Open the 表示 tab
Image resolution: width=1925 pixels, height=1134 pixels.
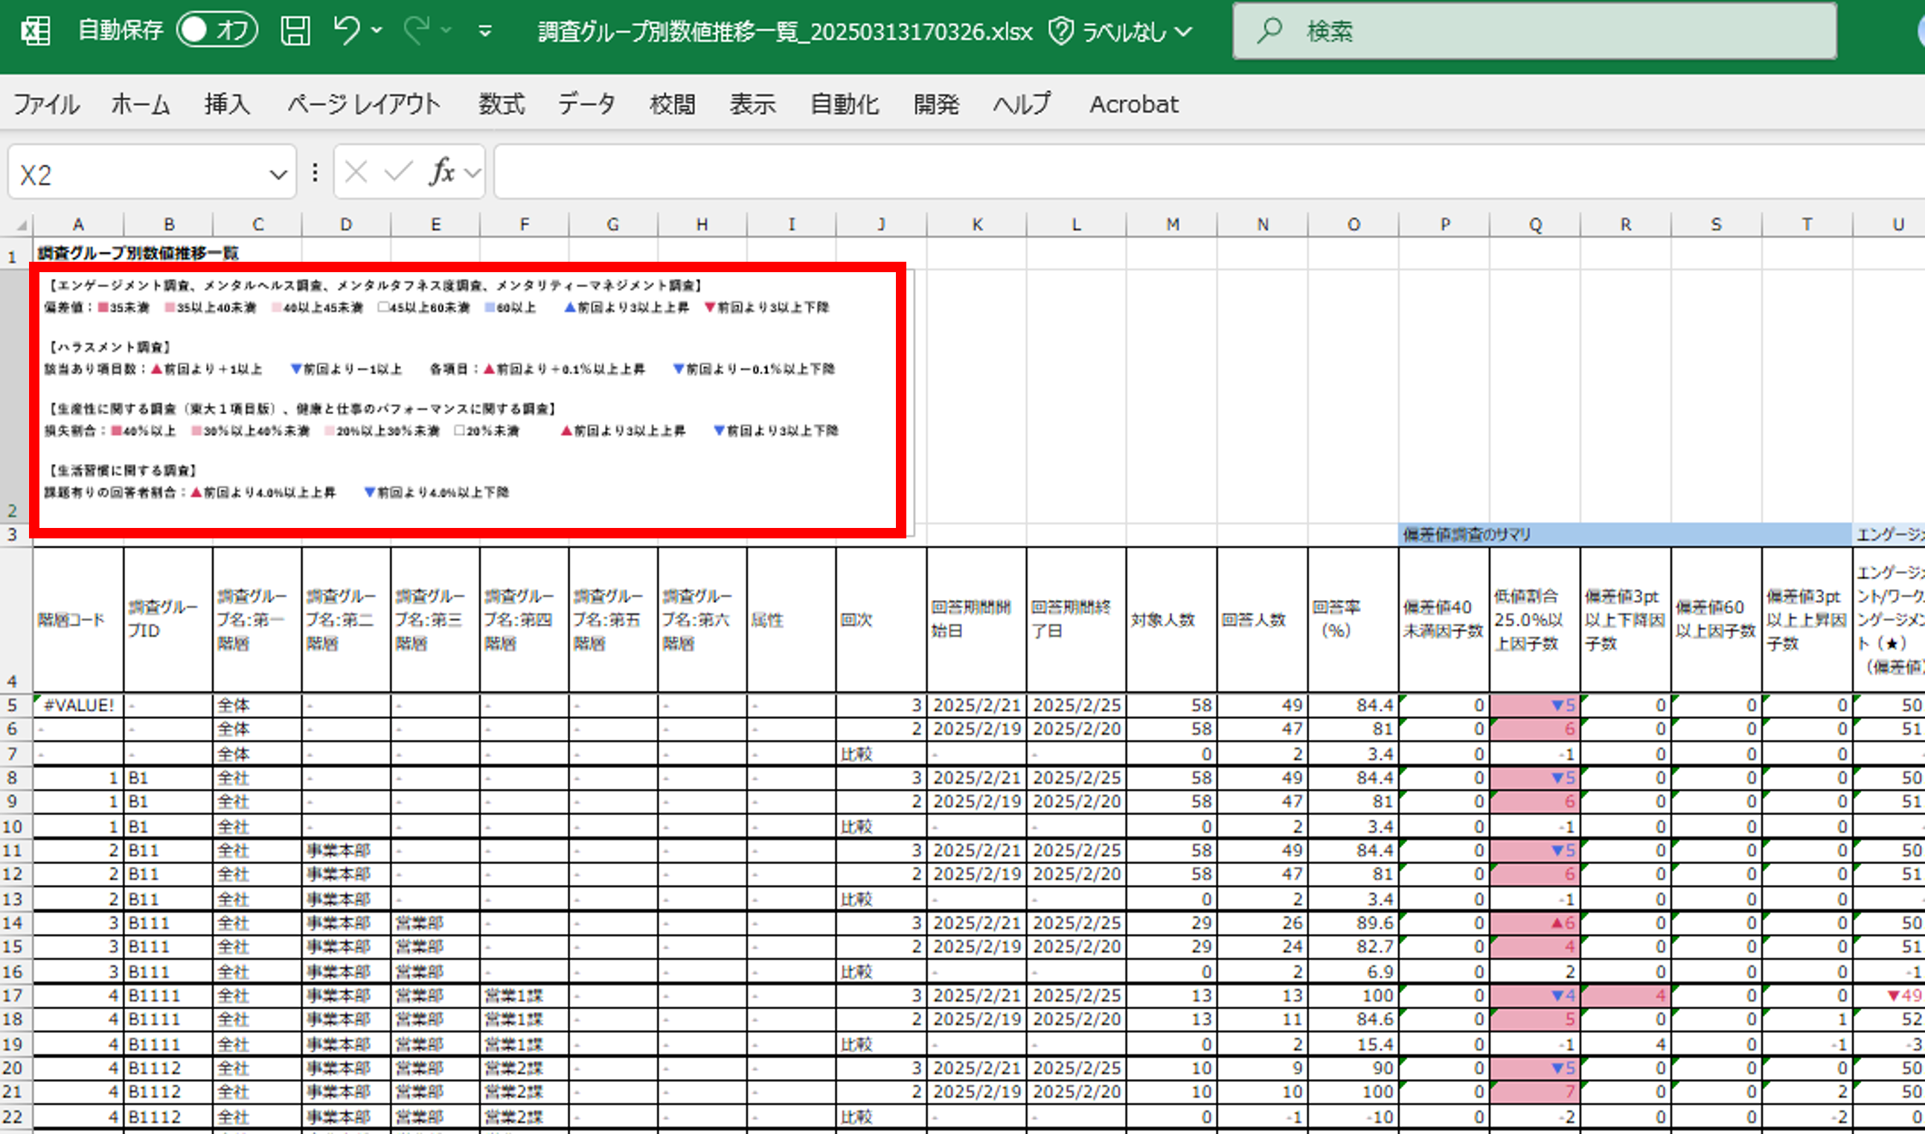tap(752, 104)
